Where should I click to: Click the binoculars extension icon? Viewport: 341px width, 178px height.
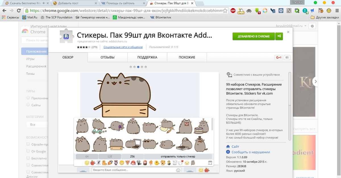click(249, 11)
